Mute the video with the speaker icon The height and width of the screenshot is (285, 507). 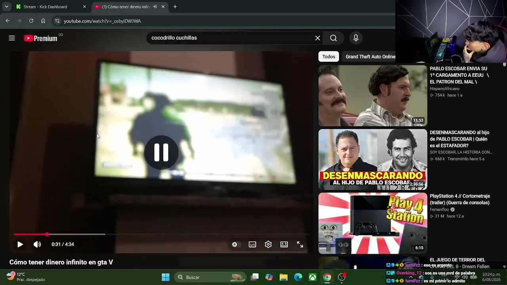point(37,245)
